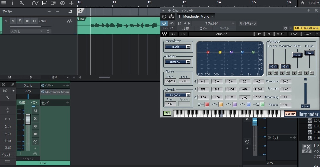Adjust the Noise output fader handle
Image resolution: width=320 pixels, height=167 pixels.
pyautogui.click(x=297, y=55)
